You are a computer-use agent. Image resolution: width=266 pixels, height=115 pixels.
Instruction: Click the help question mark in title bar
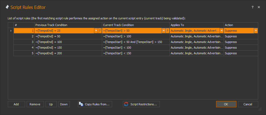pyautogui.click(x=253, y=7)
